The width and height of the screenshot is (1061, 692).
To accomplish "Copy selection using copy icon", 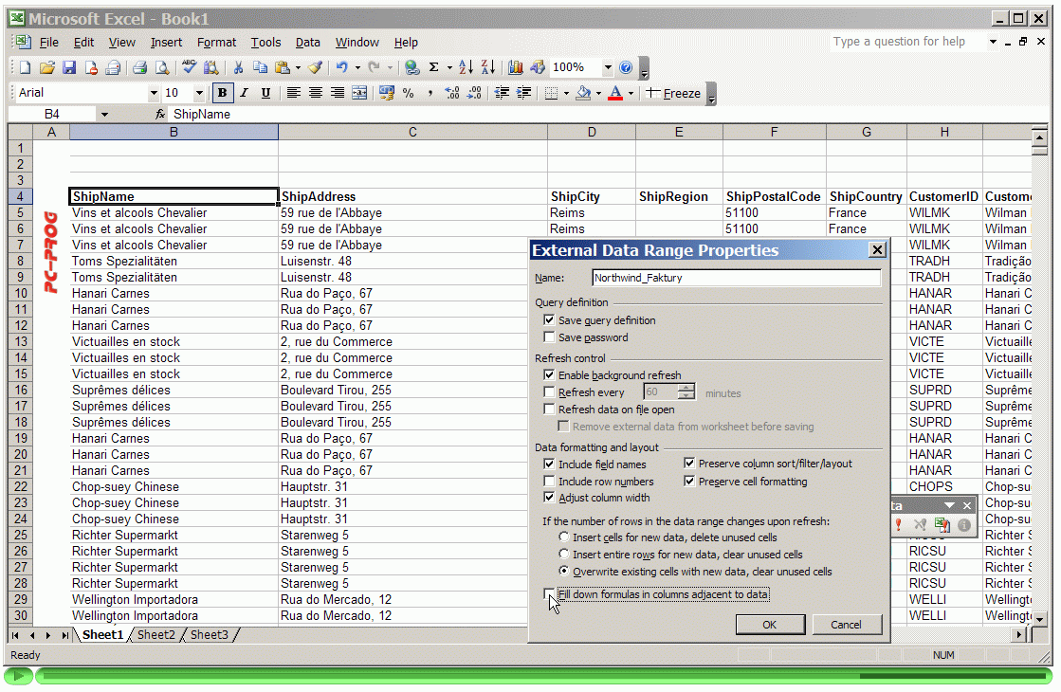I will (x=260, y=67).
